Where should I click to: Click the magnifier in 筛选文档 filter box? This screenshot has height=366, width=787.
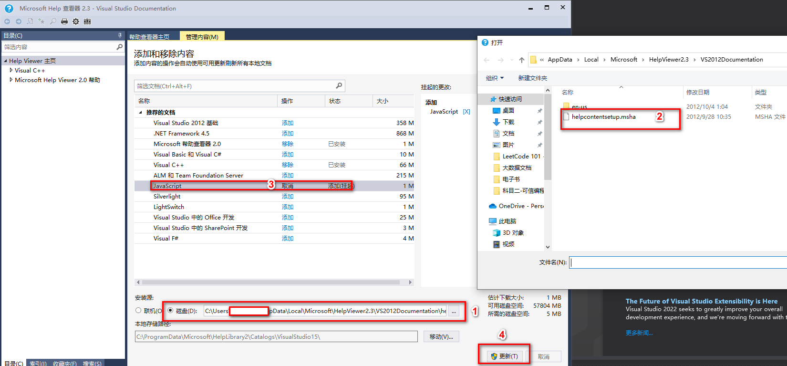click(x=339, y=86)
